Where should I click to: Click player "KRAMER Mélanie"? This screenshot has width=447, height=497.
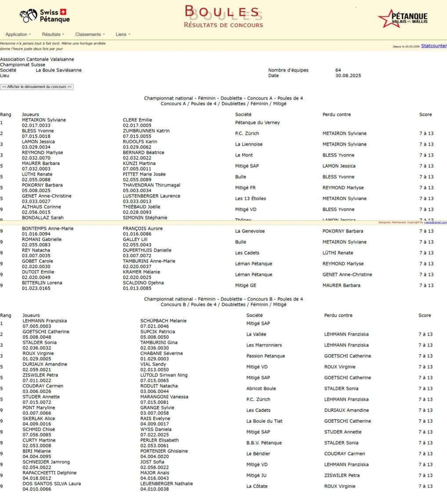coord(142,272)
